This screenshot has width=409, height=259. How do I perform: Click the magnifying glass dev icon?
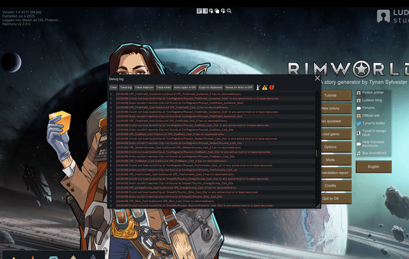(x=229, y=11)
